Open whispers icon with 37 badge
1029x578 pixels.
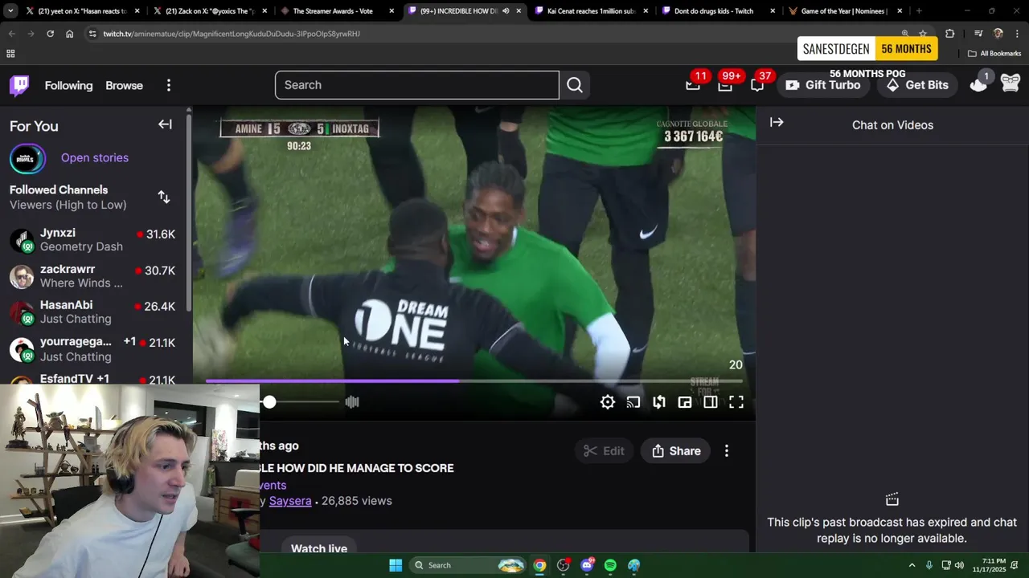(757, 84)
